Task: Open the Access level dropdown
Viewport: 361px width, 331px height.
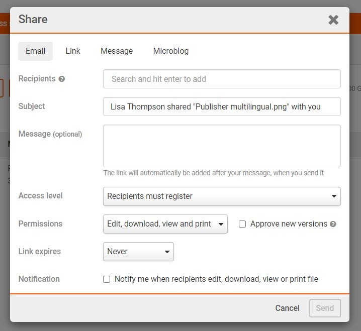Action: coord(221,196)
